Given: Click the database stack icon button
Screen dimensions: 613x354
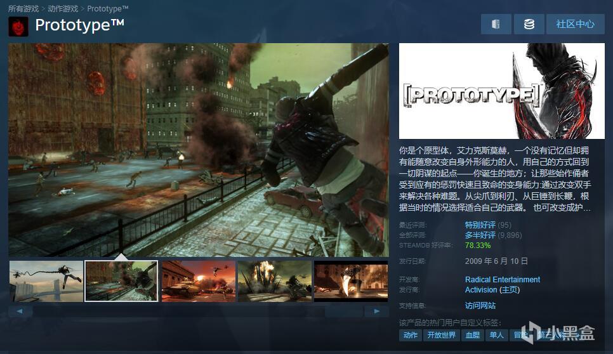Looking at the screenshot, I should [x=529, y=24].
